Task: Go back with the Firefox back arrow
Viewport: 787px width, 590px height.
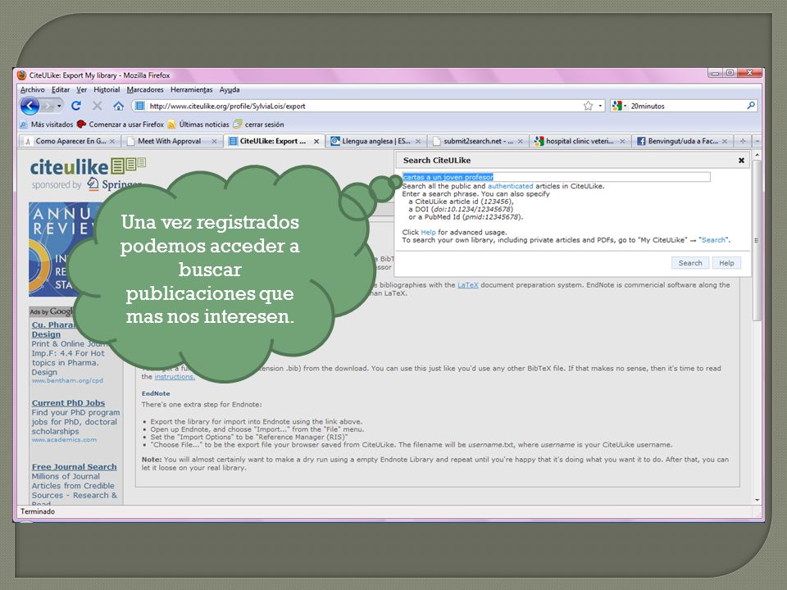Action: [30, 106]
